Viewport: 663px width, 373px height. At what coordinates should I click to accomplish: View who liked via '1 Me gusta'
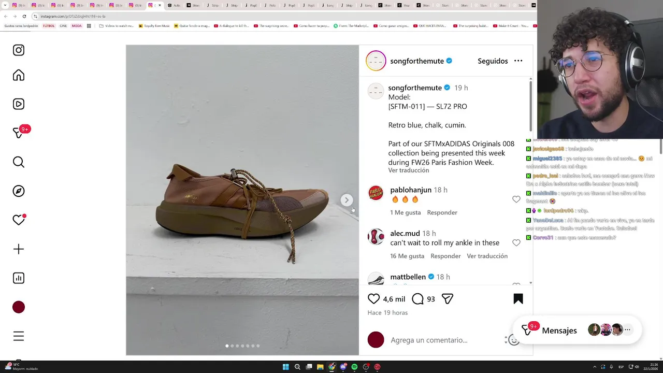(406, 212)
